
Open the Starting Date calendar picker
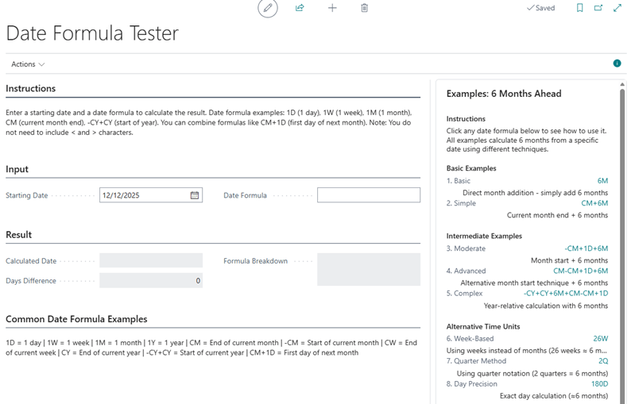195,195
